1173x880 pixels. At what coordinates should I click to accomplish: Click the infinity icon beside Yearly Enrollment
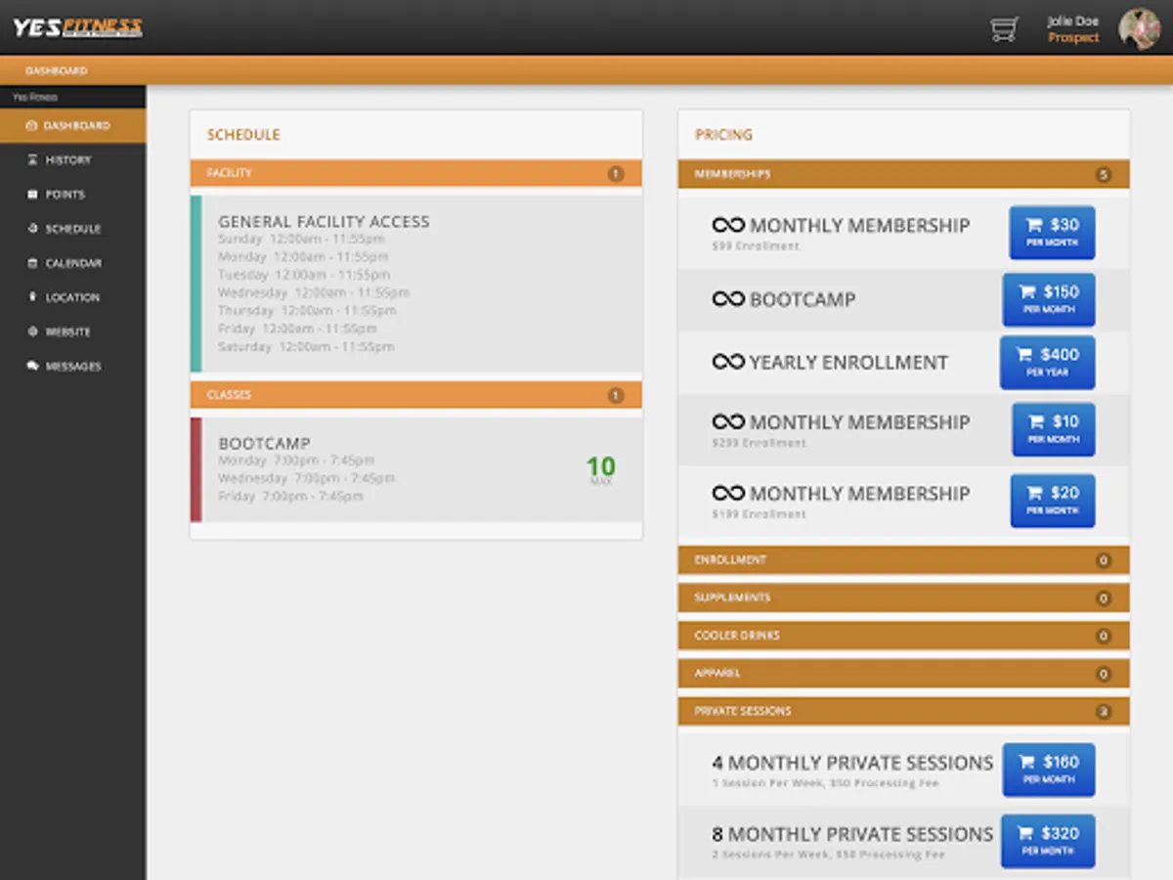728,363
